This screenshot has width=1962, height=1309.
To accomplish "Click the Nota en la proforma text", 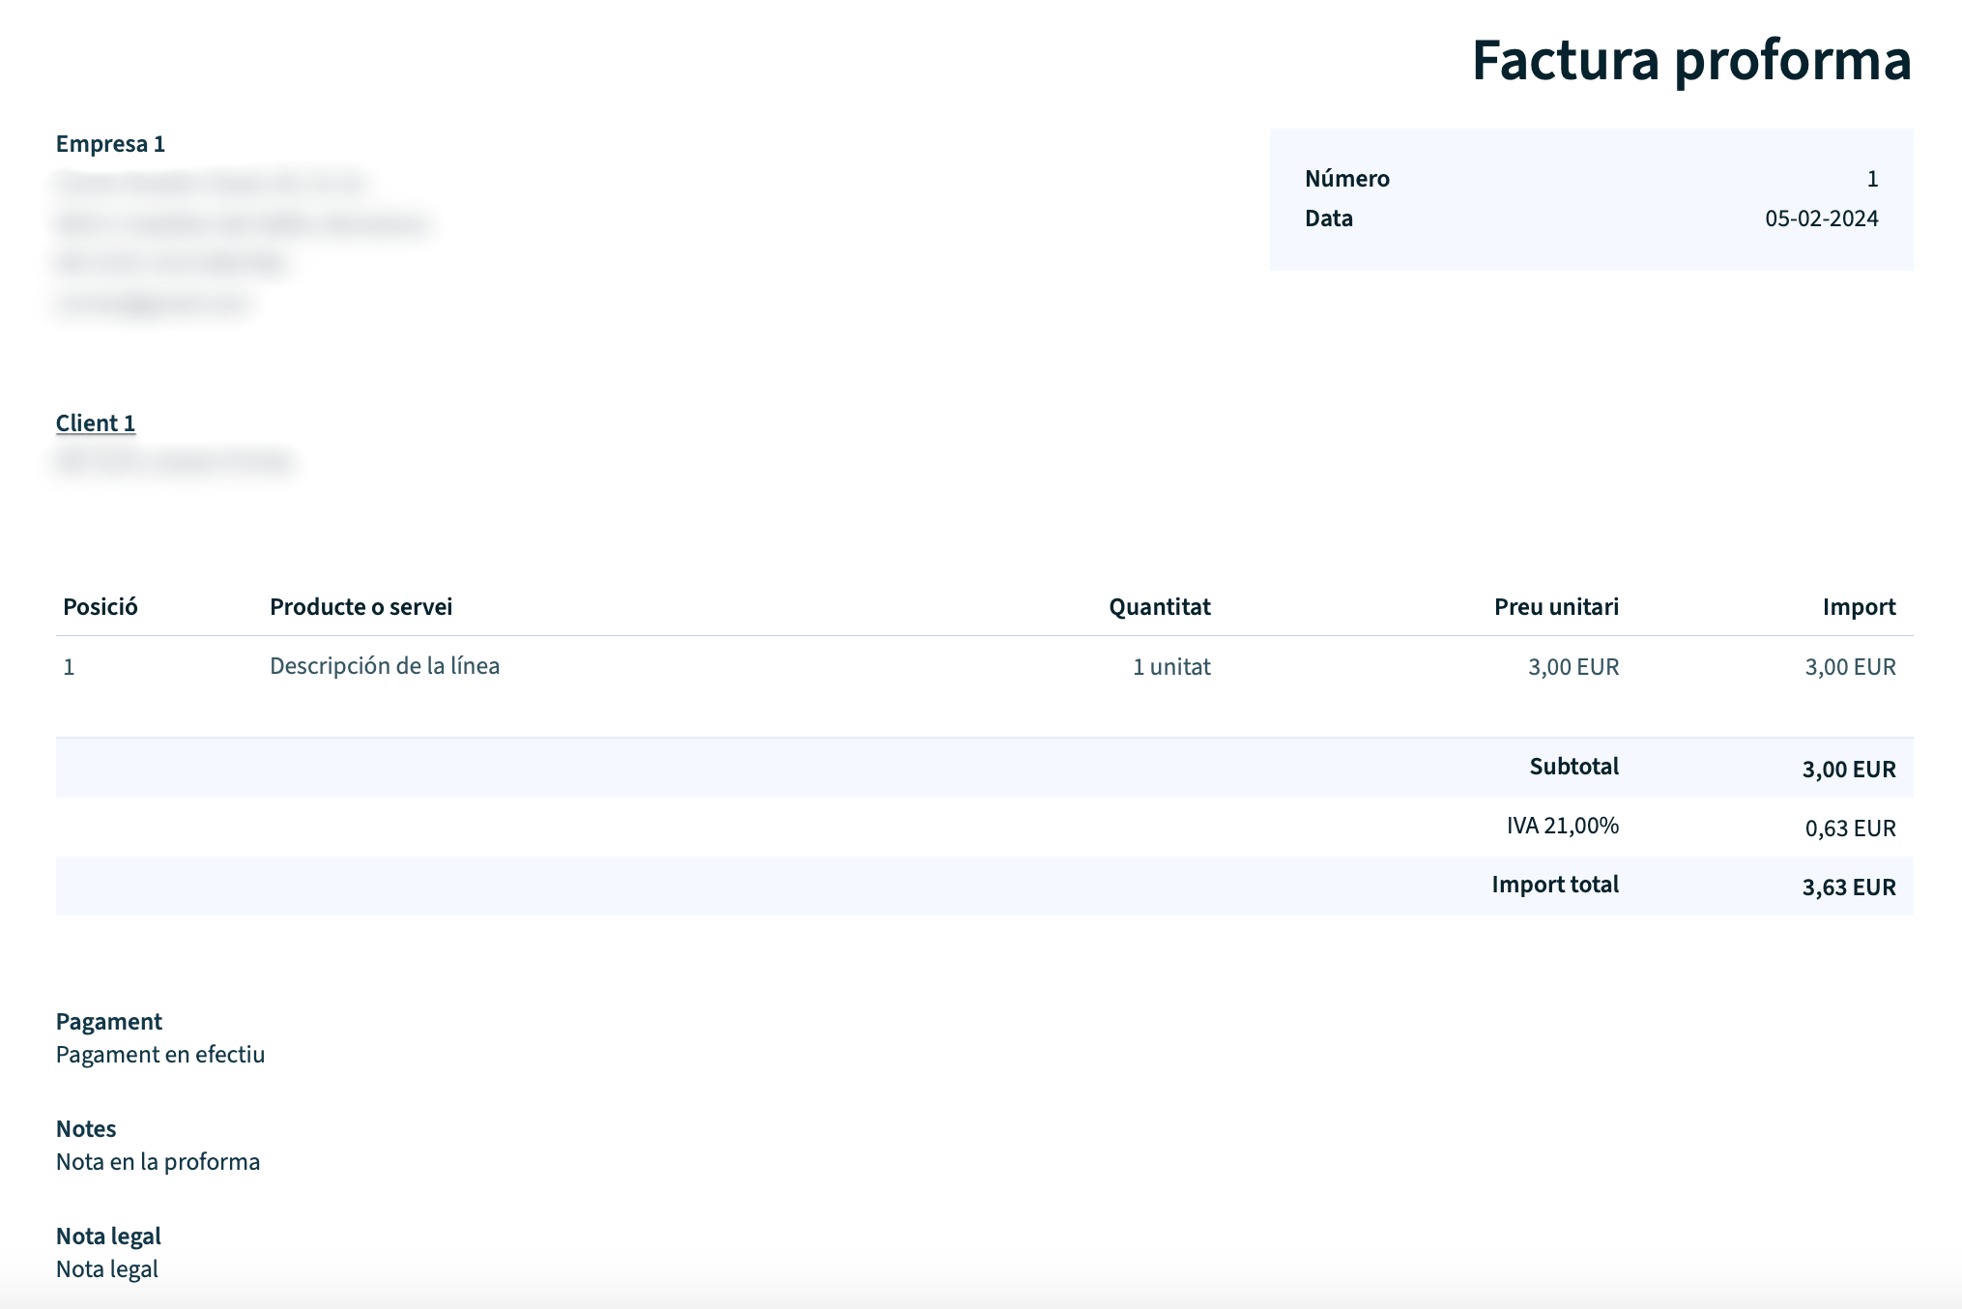I will point(158,1162).
